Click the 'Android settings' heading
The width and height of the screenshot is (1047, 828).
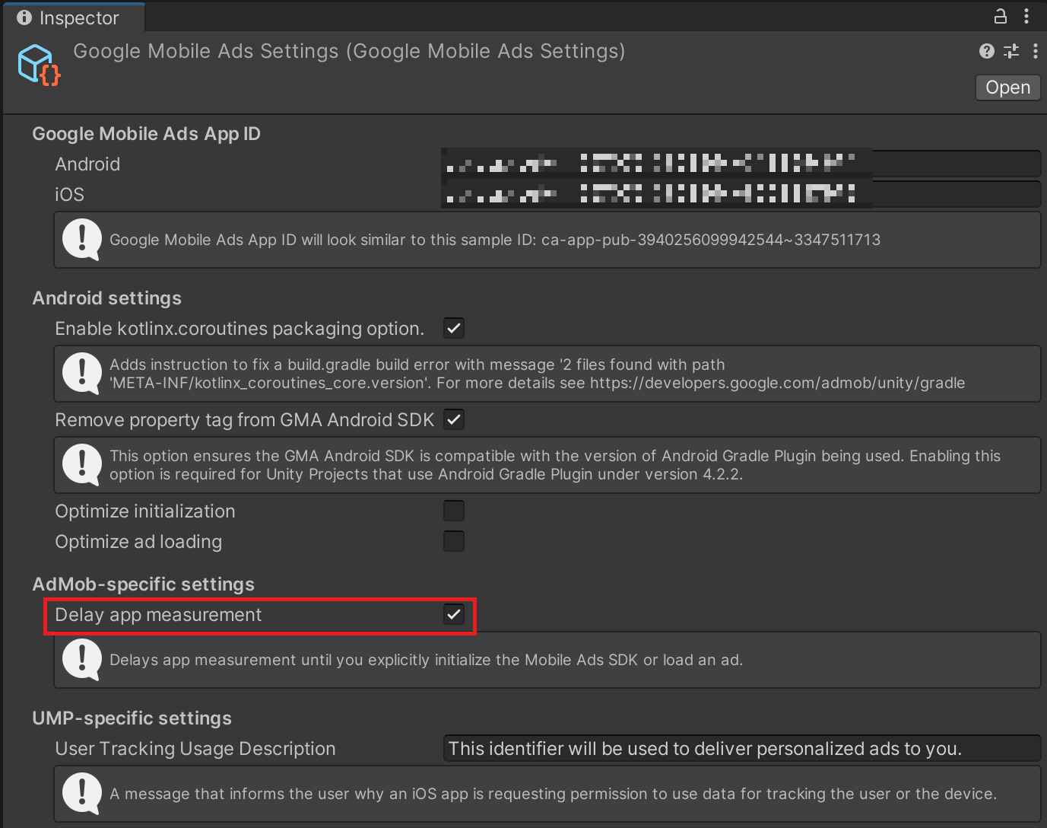click(106, 298)
